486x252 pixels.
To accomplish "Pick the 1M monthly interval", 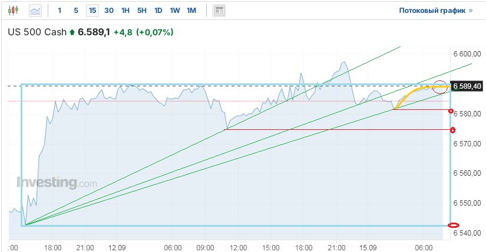I will pos(191,11).
